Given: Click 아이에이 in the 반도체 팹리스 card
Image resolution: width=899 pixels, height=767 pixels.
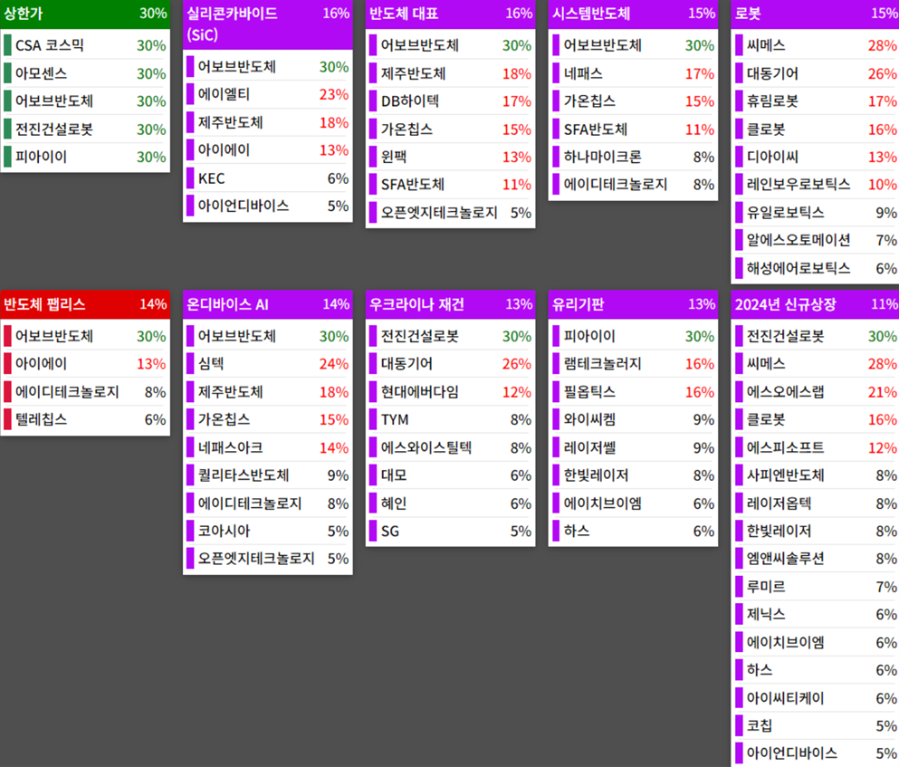Looking at the screenshot, I should pos(85,364).
